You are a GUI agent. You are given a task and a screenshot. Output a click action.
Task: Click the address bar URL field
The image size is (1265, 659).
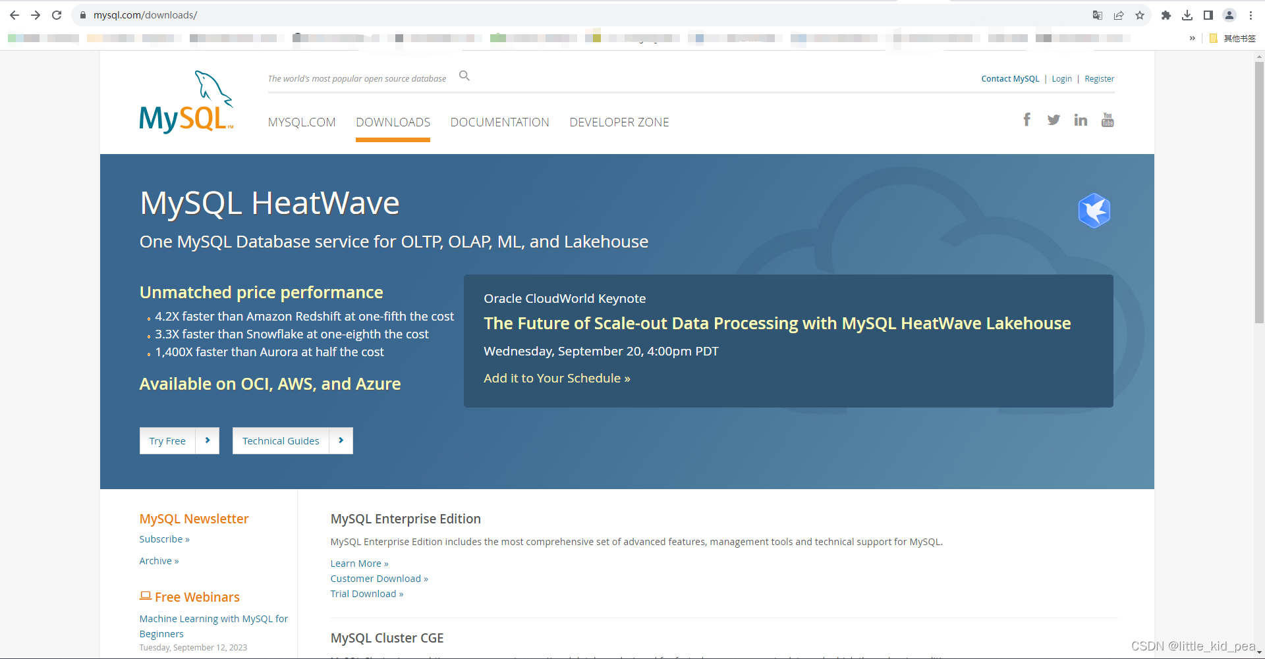coord(580,15)
